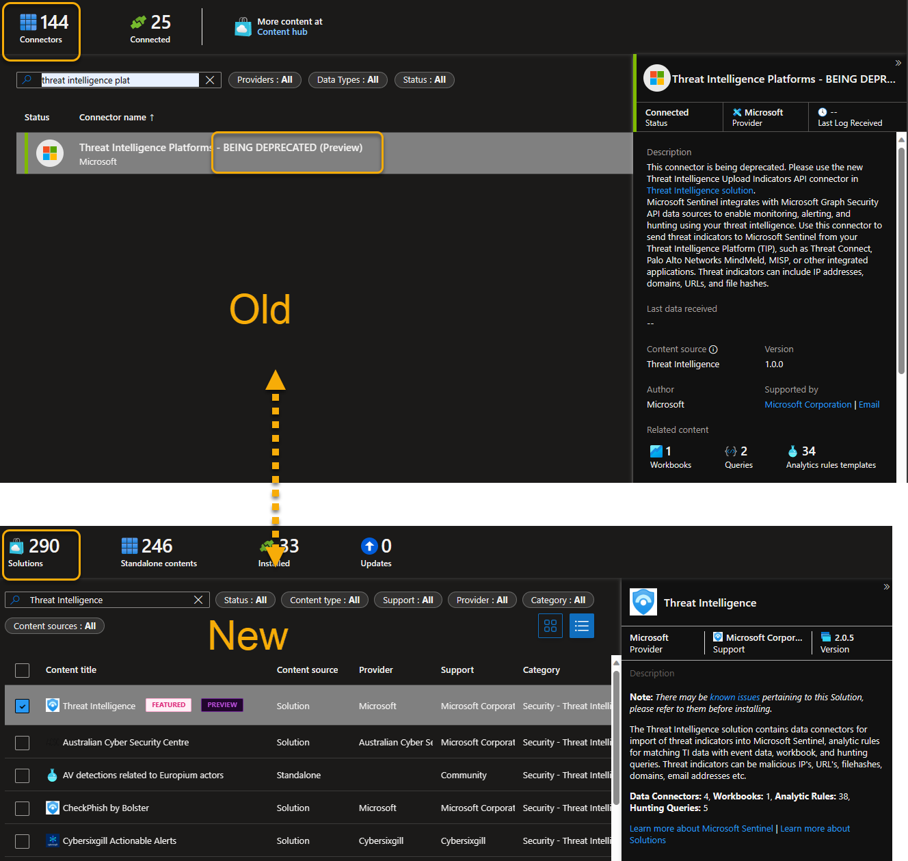Image resolution: width=908 pixels, height=861 pixels.
Task: Uncheck the Threat Intelligence row checkbox
Action: (x=23, y=706)
